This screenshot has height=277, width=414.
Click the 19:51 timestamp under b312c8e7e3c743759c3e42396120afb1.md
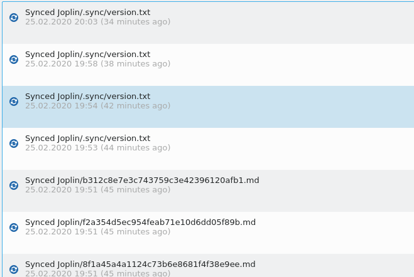tap(62, 190)
